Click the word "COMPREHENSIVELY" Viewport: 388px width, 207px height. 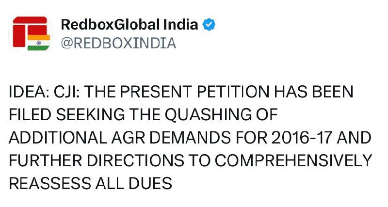285,161
